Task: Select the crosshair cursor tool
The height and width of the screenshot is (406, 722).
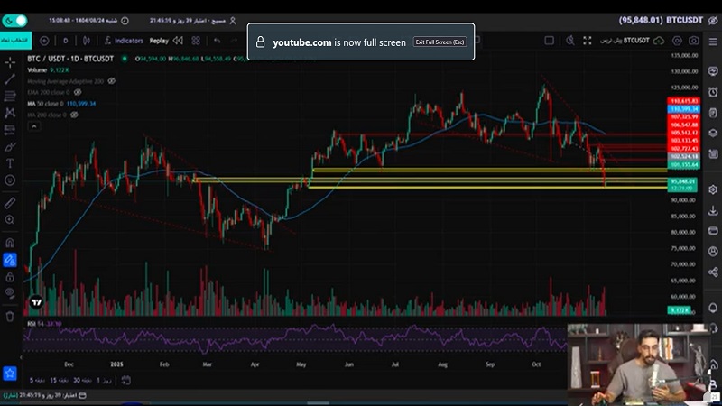Action: [x=10, y=61]
